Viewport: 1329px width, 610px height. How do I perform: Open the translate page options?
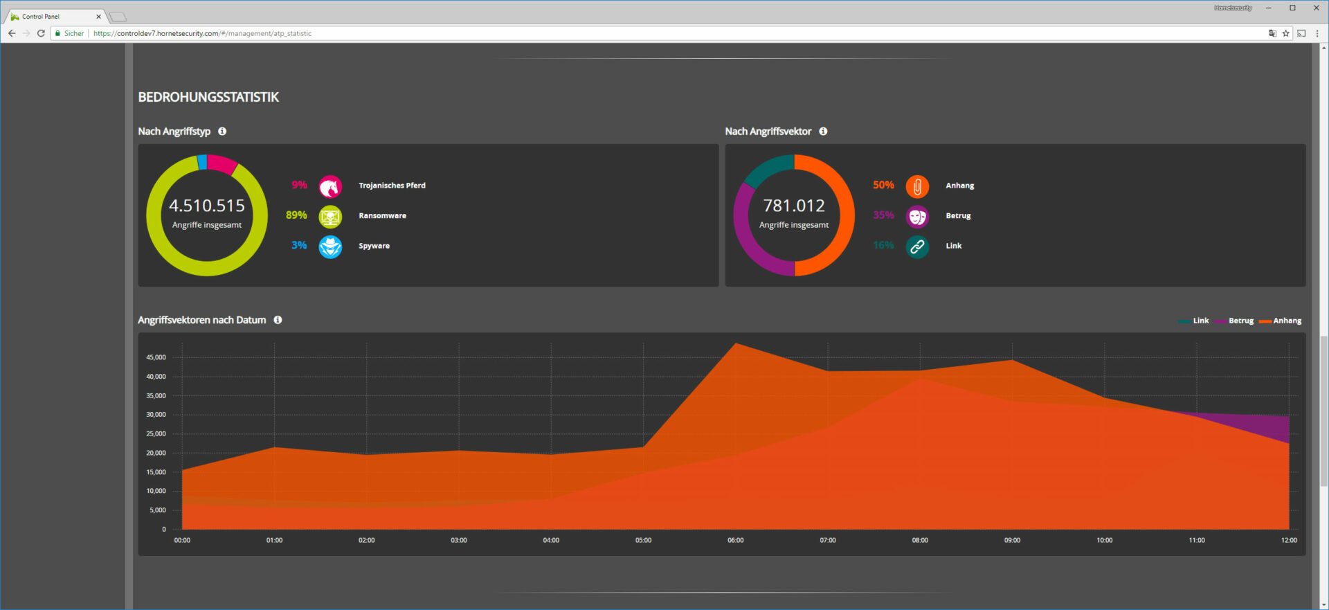[1272, 33]
